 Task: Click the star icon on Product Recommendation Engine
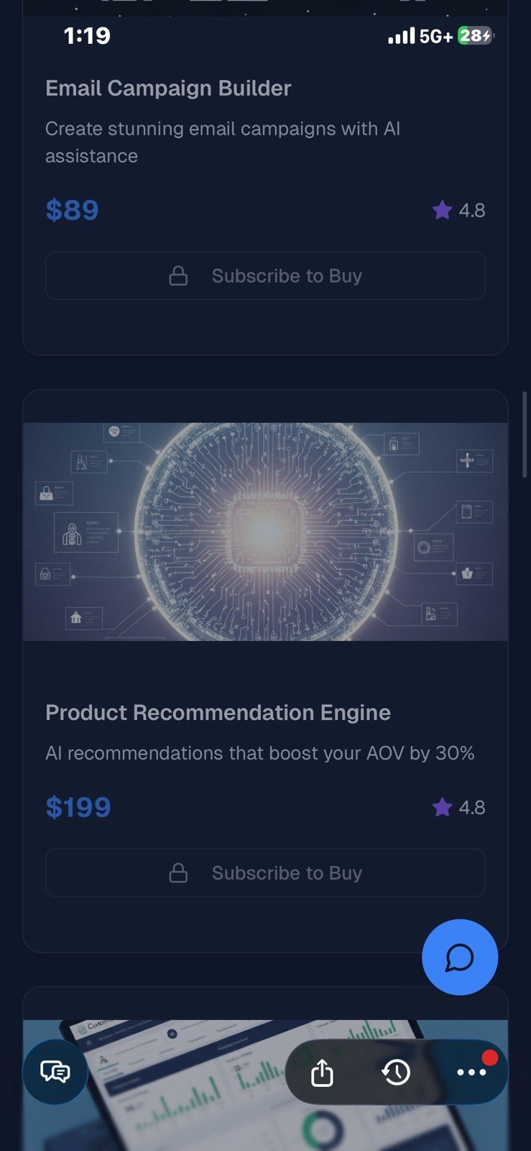442,807
